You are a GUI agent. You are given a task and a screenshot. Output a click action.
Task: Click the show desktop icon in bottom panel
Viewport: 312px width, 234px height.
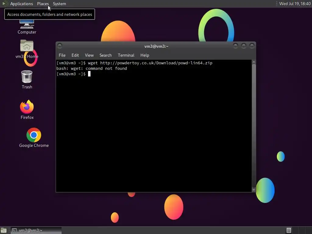coord(4,230)
